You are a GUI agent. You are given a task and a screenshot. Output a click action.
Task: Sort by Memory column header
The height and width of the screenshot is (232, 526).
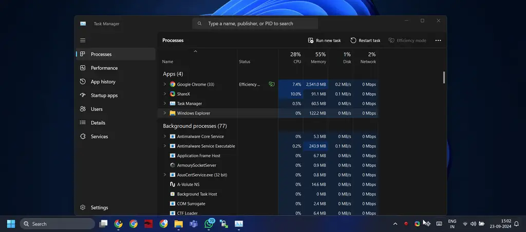coord(316,57)
